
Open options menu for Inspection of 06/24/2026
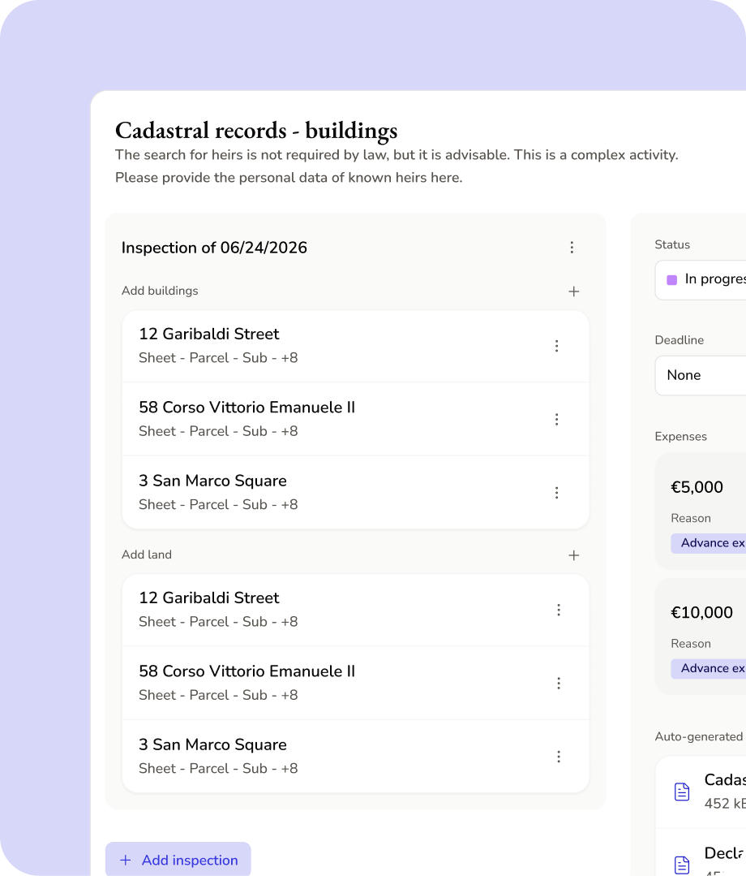click(x=572, y=248)
